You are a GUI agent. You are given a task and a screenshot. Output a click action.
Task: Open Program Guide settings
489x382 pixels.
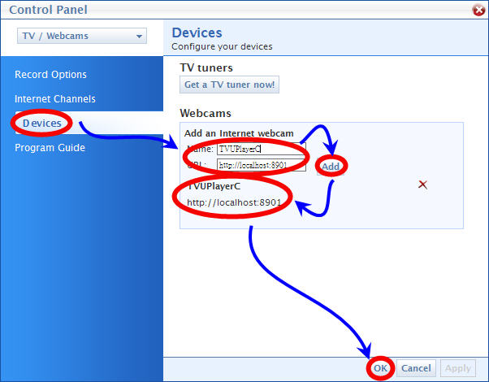coord(50,148)
